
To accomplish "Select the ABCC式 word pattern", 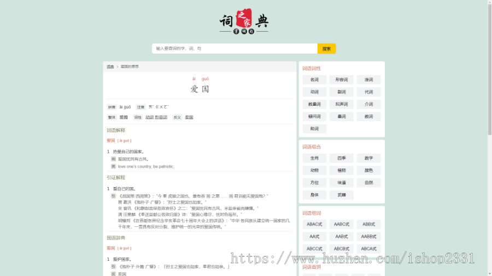I will (314, 249).
